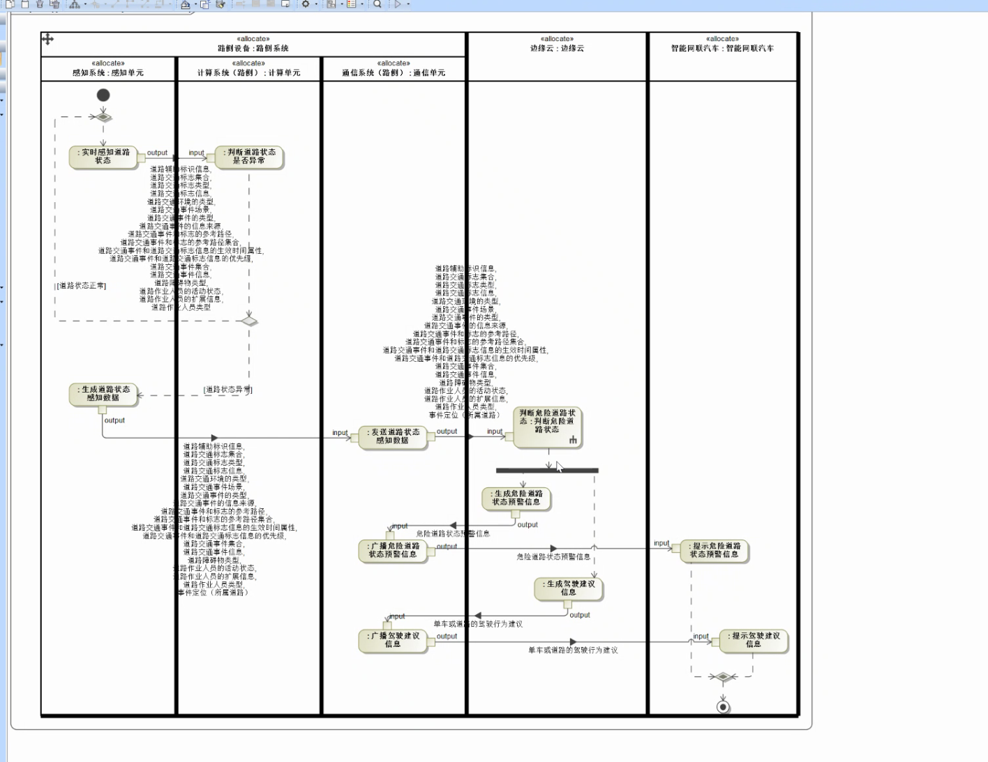Click the copy icon in the top toolbar

(x=10, y=4)
